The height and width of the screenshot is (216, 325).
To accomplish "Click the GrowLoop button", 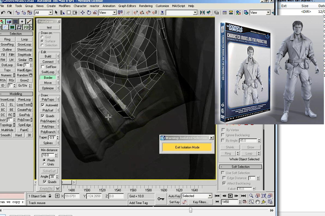I will [25, 44].
